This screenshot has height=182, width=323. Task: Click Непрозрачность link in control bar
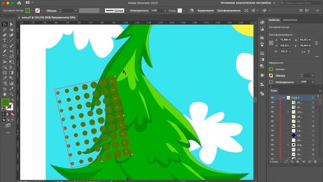(x=139, y=11)
